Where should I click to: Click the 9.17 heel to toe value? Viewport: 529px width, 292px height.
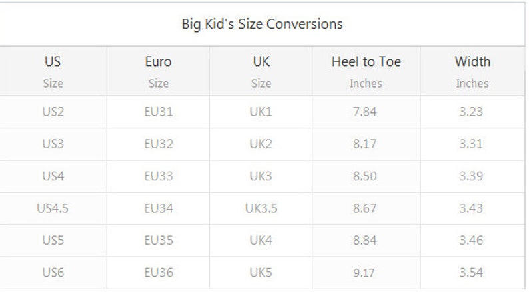pos(364,273)
